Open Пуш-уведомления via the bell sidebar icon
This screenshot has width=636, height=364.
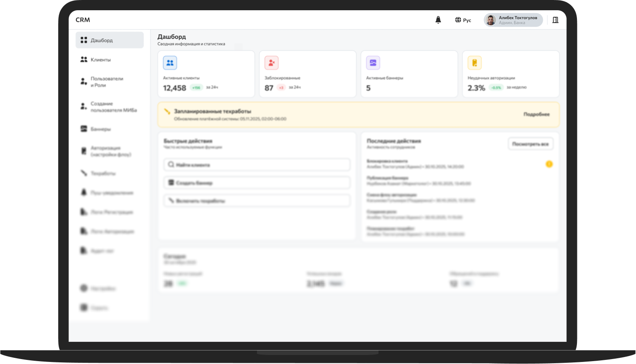click(84, 193)
